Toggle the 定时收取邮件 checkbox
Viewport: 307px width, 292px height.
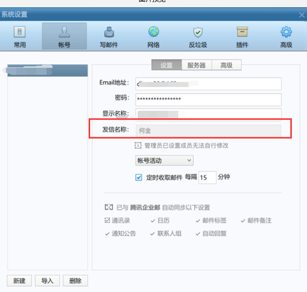tap(139, 178)
